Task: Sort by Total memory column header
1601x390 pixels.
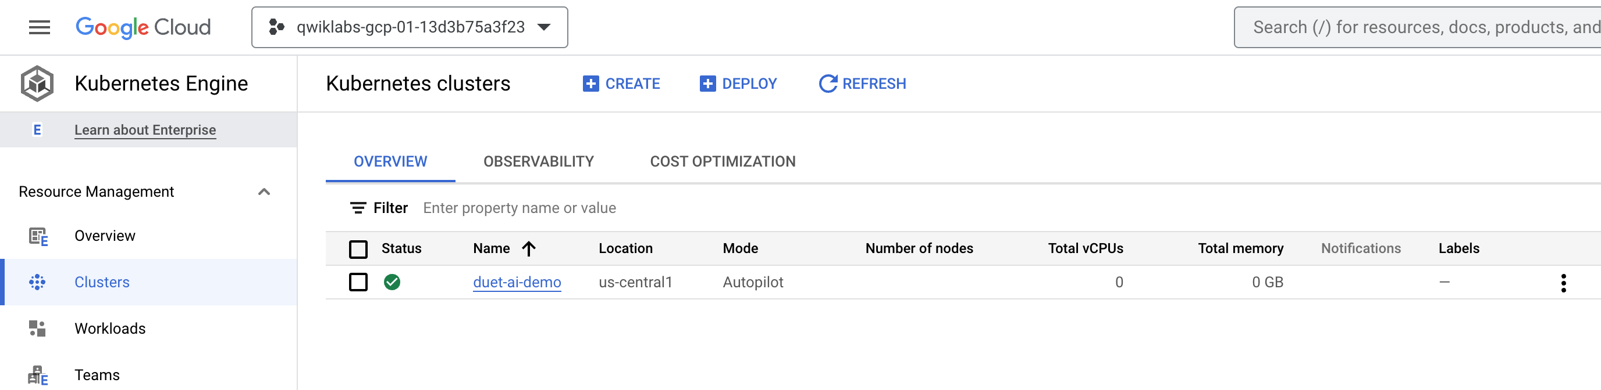Action: 1240,248
